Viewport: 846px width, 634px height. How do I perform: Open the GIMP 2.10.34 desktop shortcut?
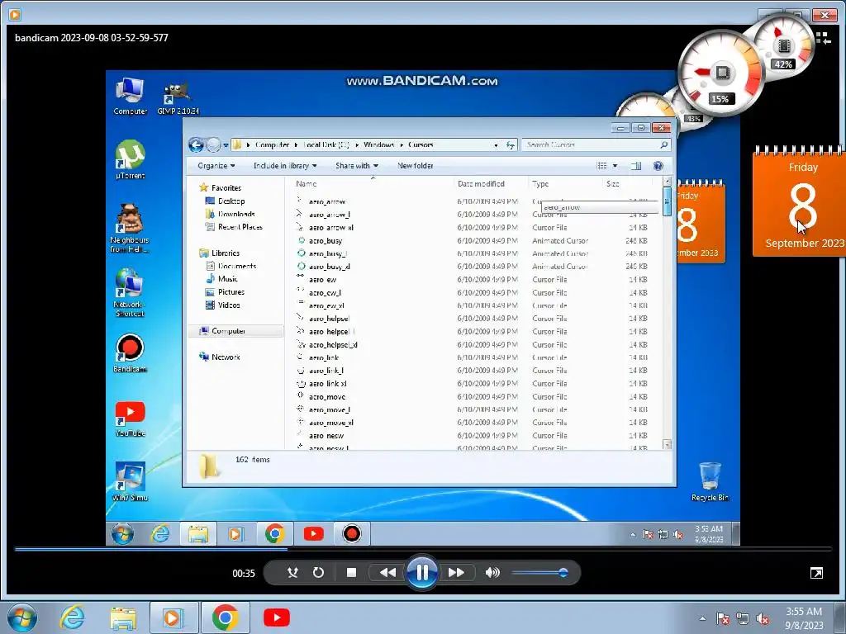178,98
